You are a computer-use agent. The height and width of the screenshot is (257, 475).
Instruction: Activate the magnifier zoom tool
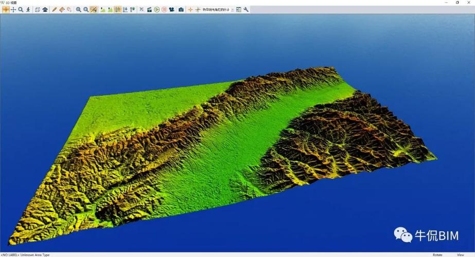click(x=21, y=10)
